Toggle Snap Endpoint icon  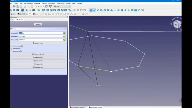click(x=94, y=10)
